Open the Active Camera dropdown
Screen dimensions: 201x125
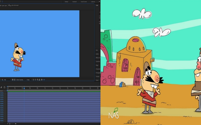[x=20, y=80]
